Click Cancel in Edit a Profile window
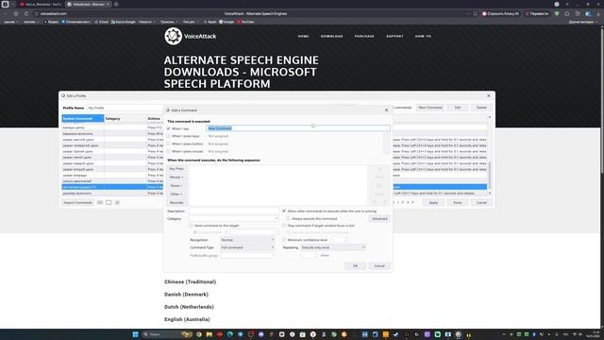The width and height of the screenshot is (604, 340). (481, 202)
